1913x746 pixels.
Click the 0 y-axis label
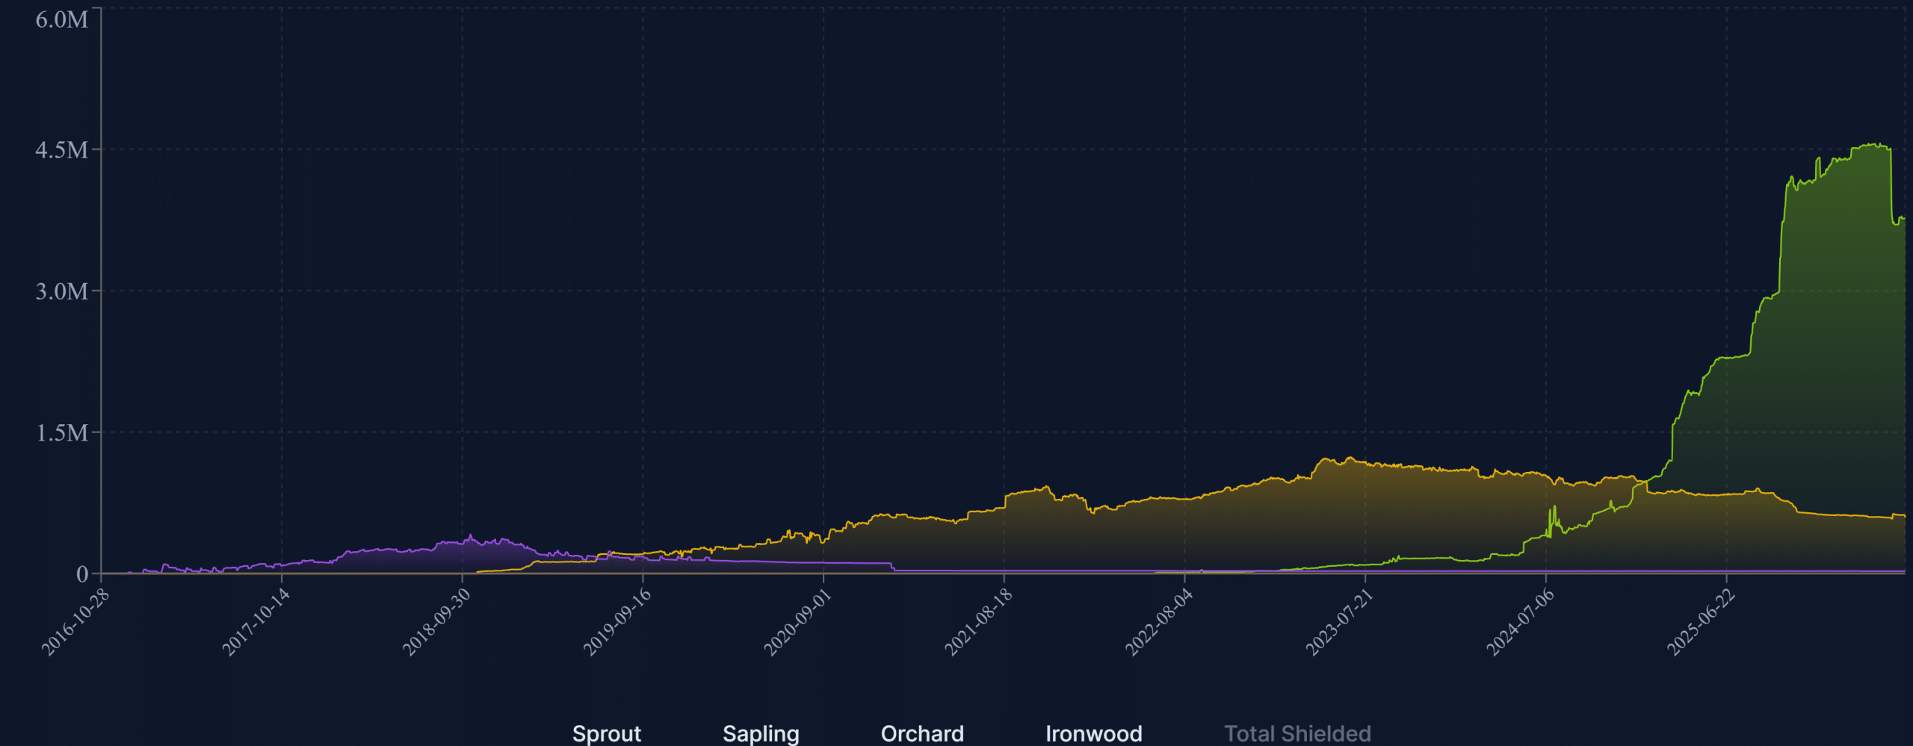[x=82, y=574]
